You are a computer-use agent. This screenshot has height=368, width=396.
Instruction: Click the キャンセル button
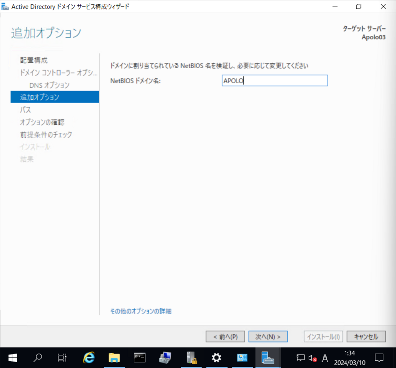pyautogui.click(x=366, y=337)
